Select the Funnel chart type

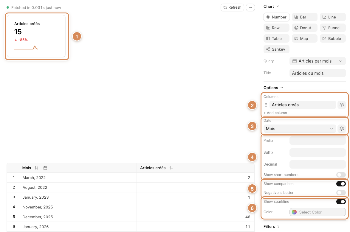(x=333, y=28)
